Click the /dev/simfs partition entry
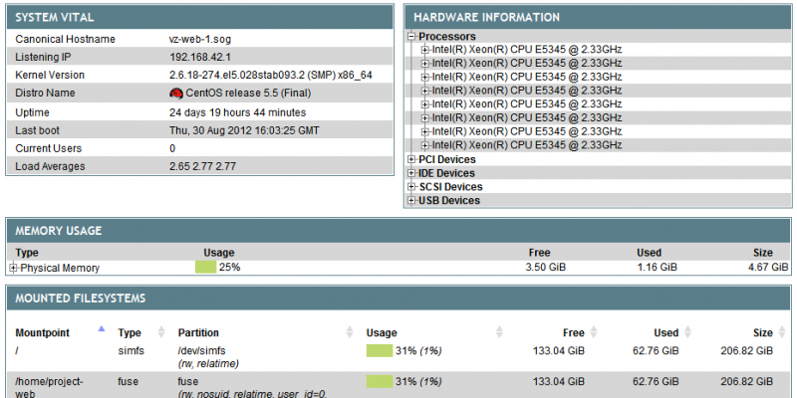Viewport: 797px width, 398px height. point(201,351)
